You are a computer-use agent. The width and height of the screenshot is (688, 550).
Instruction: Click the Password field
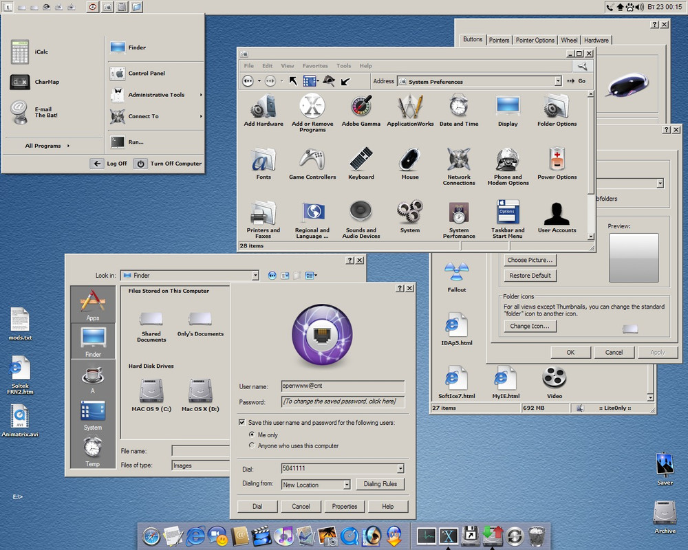(343, 401)
